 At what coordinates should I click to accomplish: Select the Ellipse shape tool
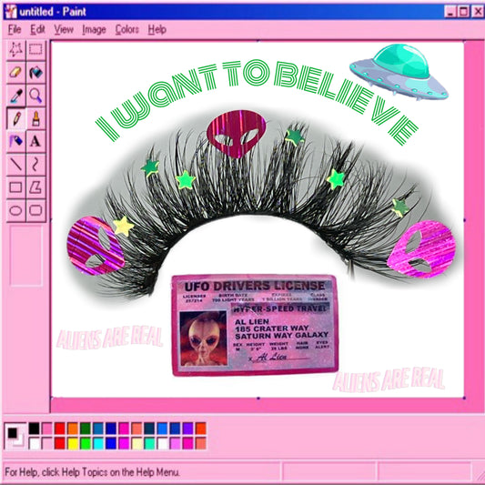click(15, 210)
